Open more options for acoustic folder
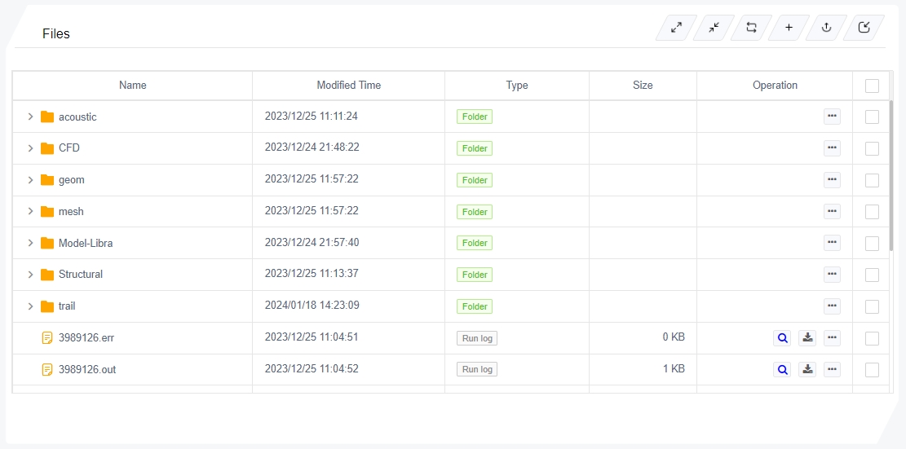Screen dimensions: 906x449 (x=832, y=116)
